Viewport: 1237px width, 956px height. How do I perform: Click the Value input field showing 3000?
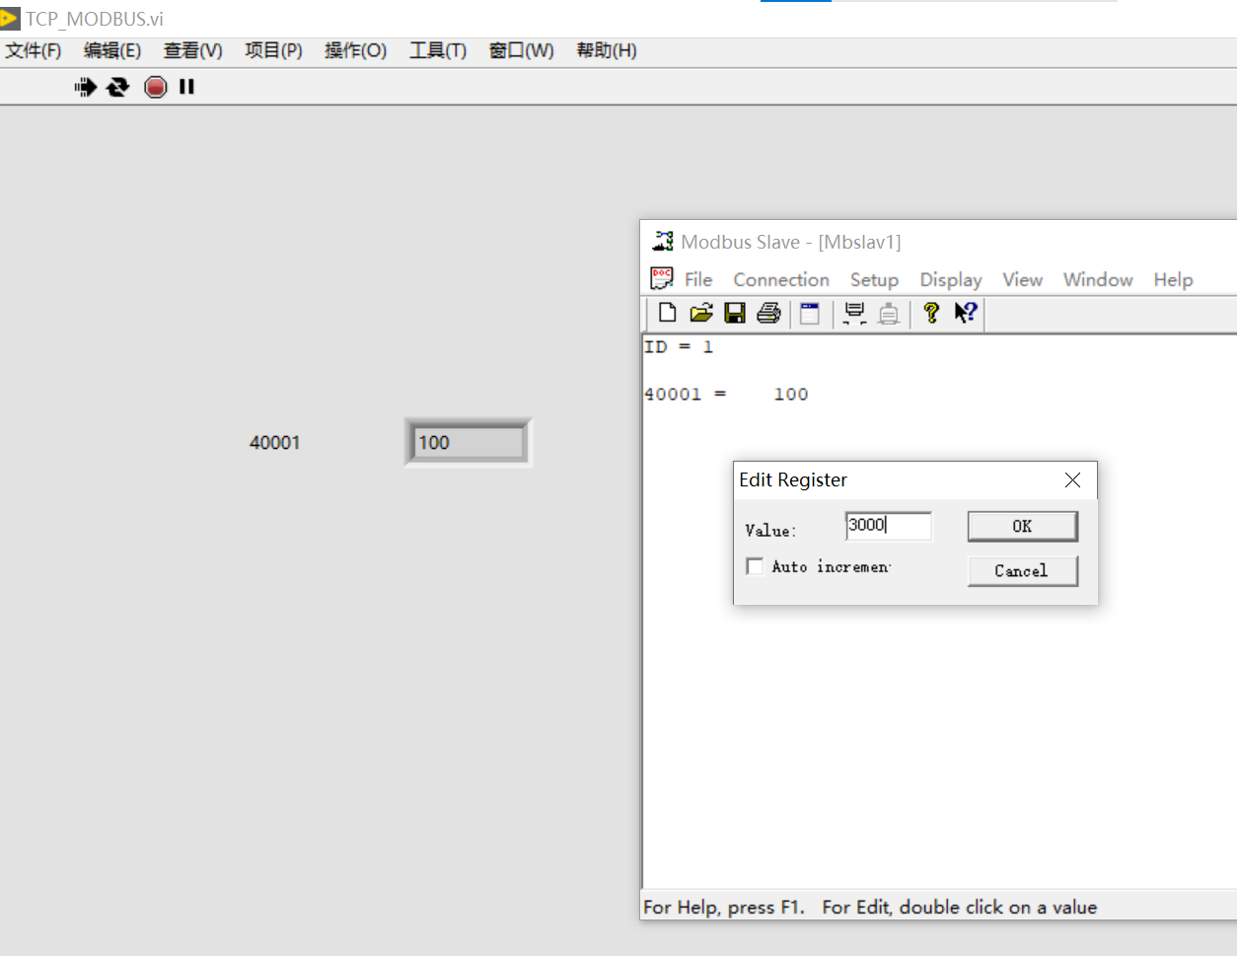pos(887,526)
